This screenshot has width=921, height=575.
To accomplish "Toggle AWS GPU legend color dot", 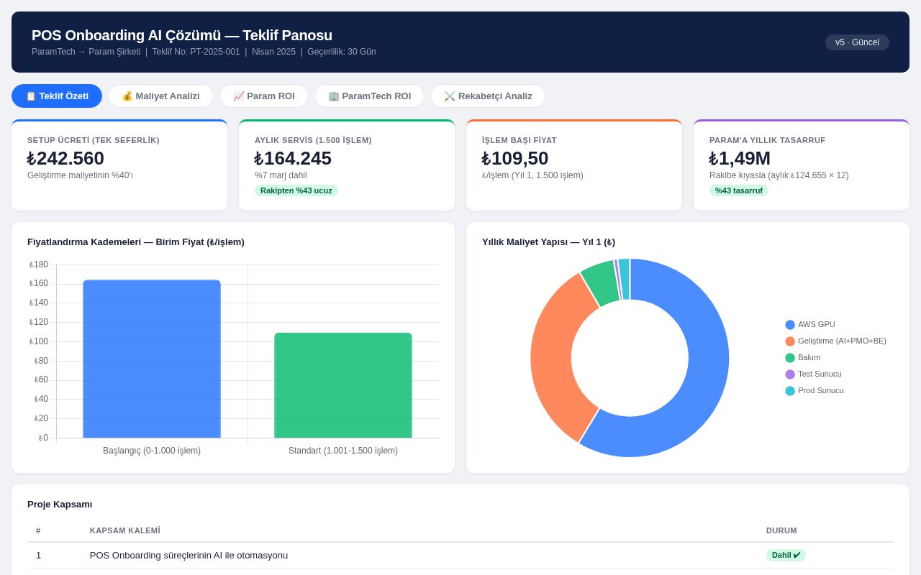I will click(790, 325).
